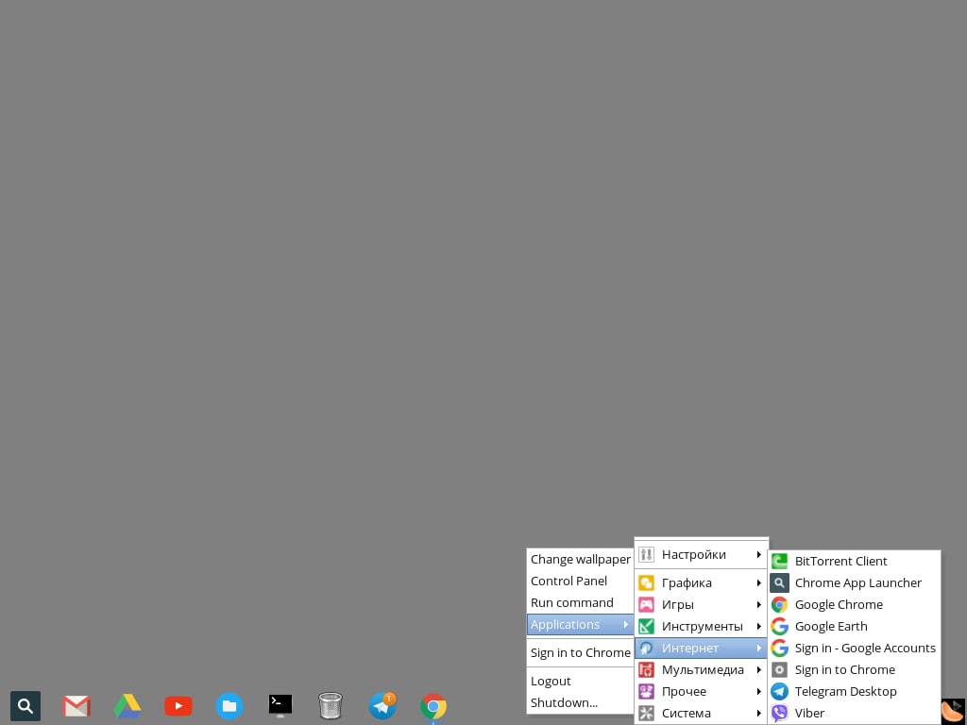The image size is (967, 725).
Task: Click the Google Earth G icon
Action: pos(779,627)
